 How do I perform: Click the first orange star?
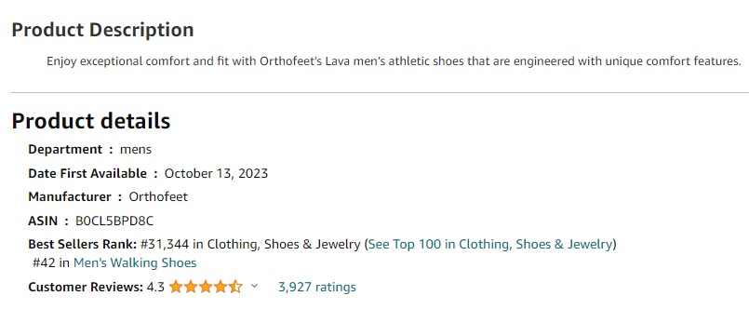pyautogui.click(x=176, y=287)
